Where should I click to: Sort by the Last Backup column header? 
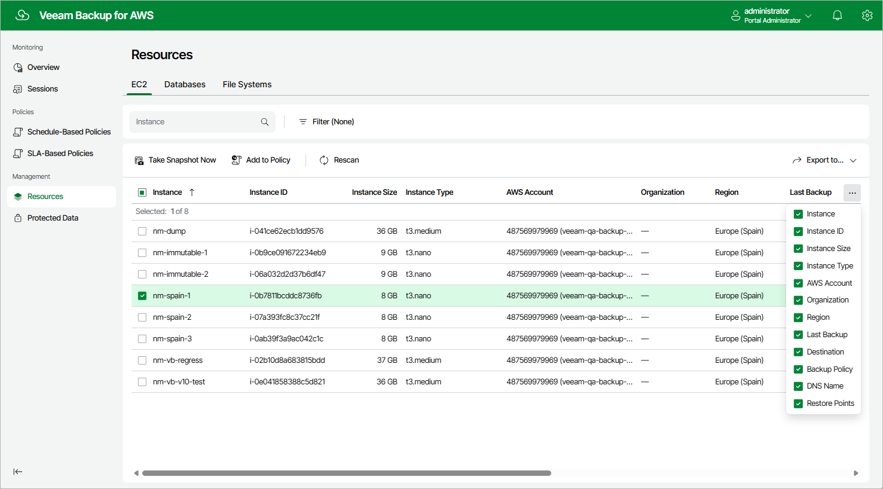click(x=811, y=192)
